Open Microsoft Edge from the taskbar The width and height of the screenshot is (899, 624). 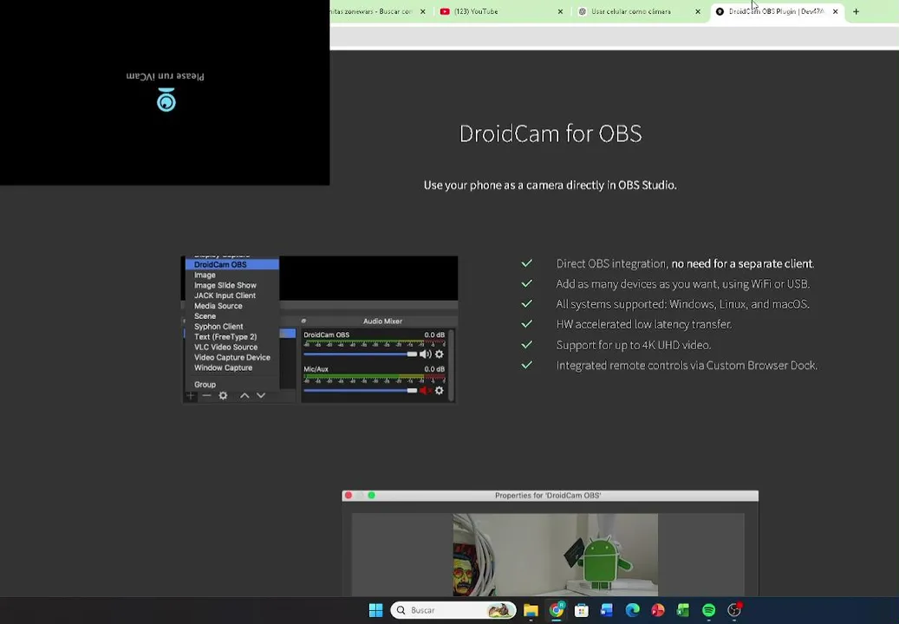[x=632, y=610]
